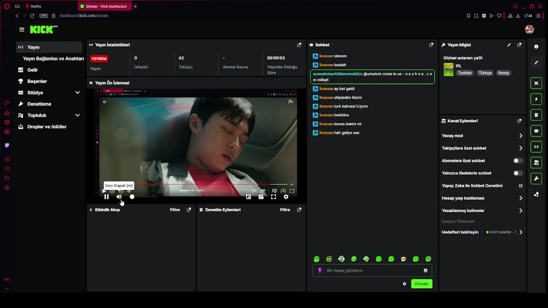Viewport: 548px width, 308px height.
Task: Click the Türkçe tag
Action: click(485, 73)
